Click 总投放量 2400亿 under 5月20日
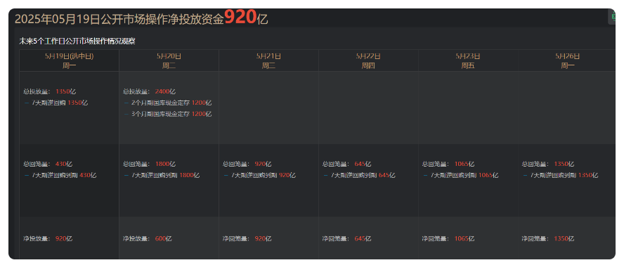This screenshot has width=624, height=265. pyautogui.click(x=149, y=91)
